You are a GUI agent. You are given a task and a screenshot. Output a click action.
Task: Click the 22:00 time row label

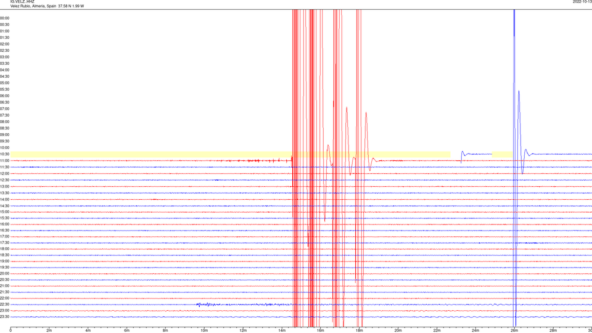point(4,298)
